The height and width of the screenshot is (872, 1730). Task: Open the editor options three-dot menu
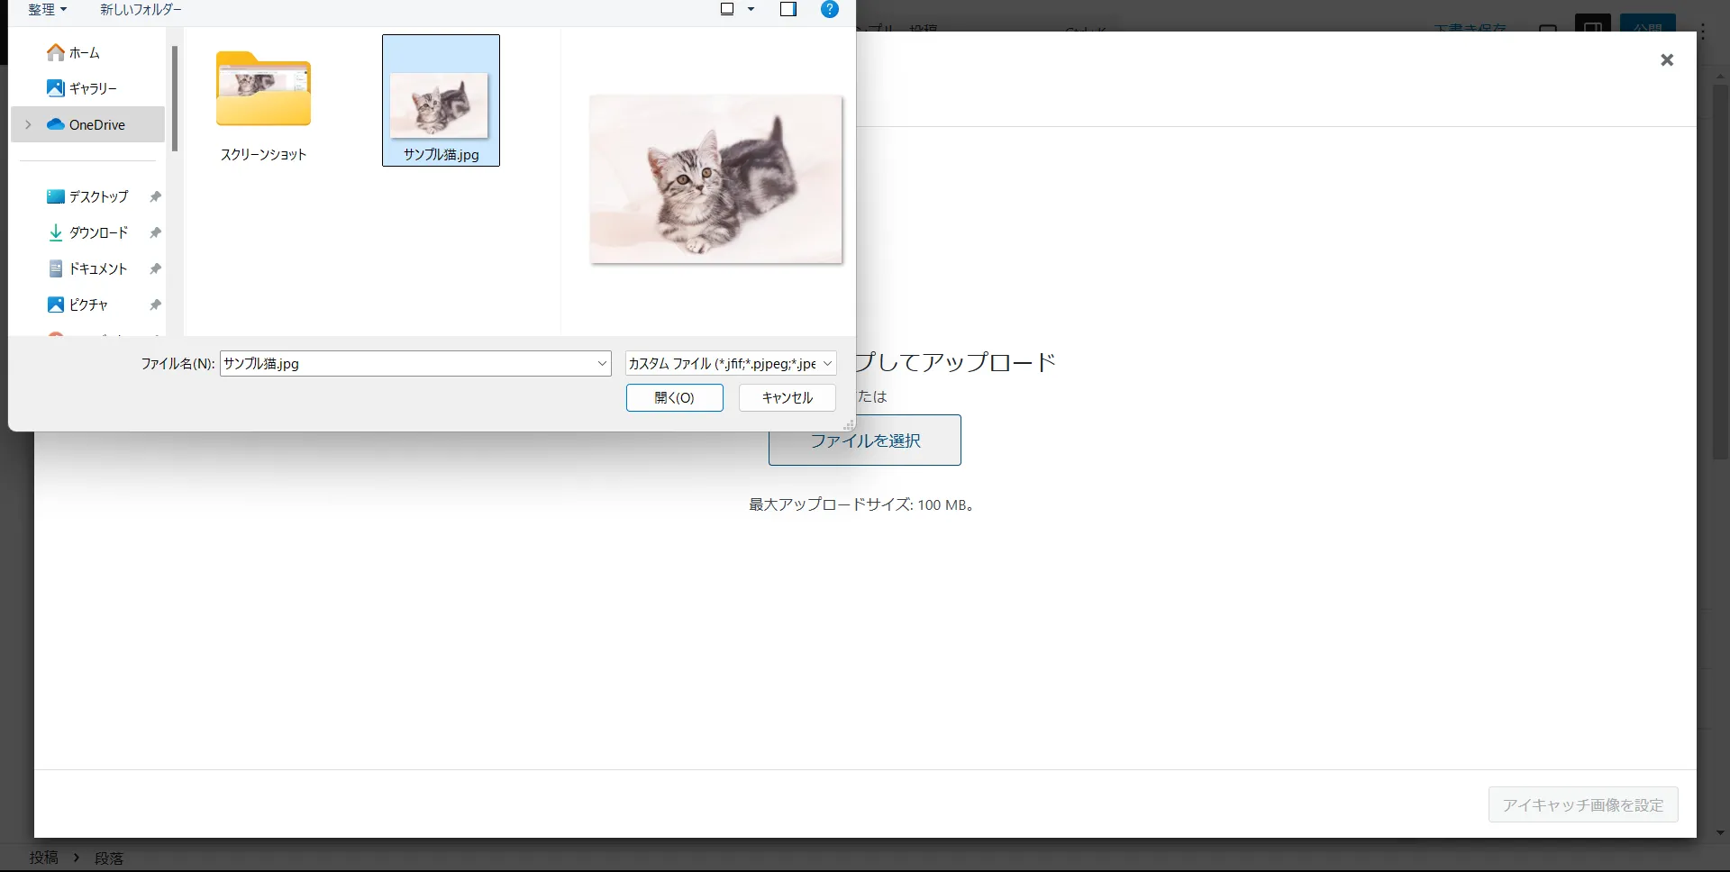tap(1705, 32)
